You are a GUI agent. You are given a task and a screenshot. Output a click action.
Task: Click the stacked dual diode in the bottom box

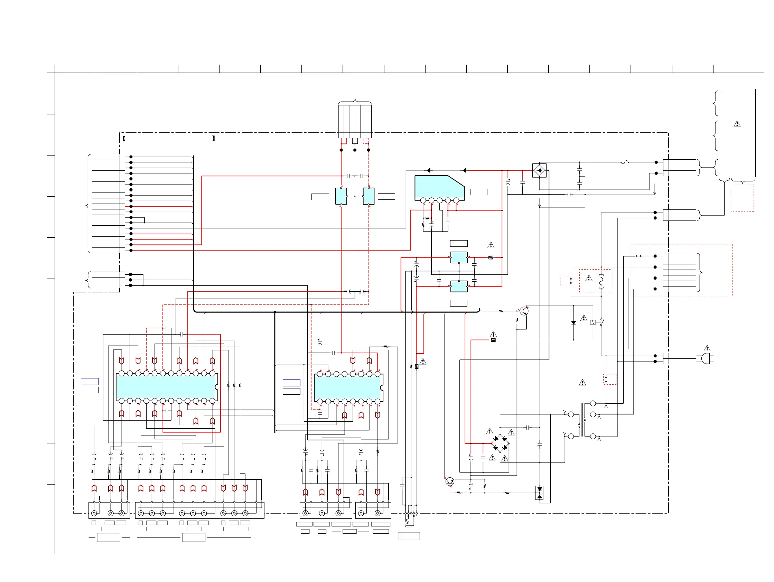(539, 492)
